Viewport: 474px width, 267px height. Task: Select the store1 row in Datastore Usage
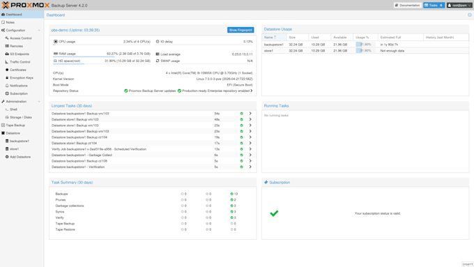tap(365, 51)
